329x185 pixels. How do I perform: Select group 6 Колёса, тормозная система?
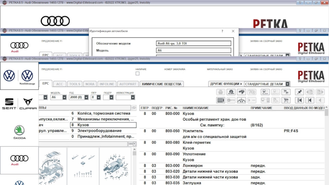[103, 113]
